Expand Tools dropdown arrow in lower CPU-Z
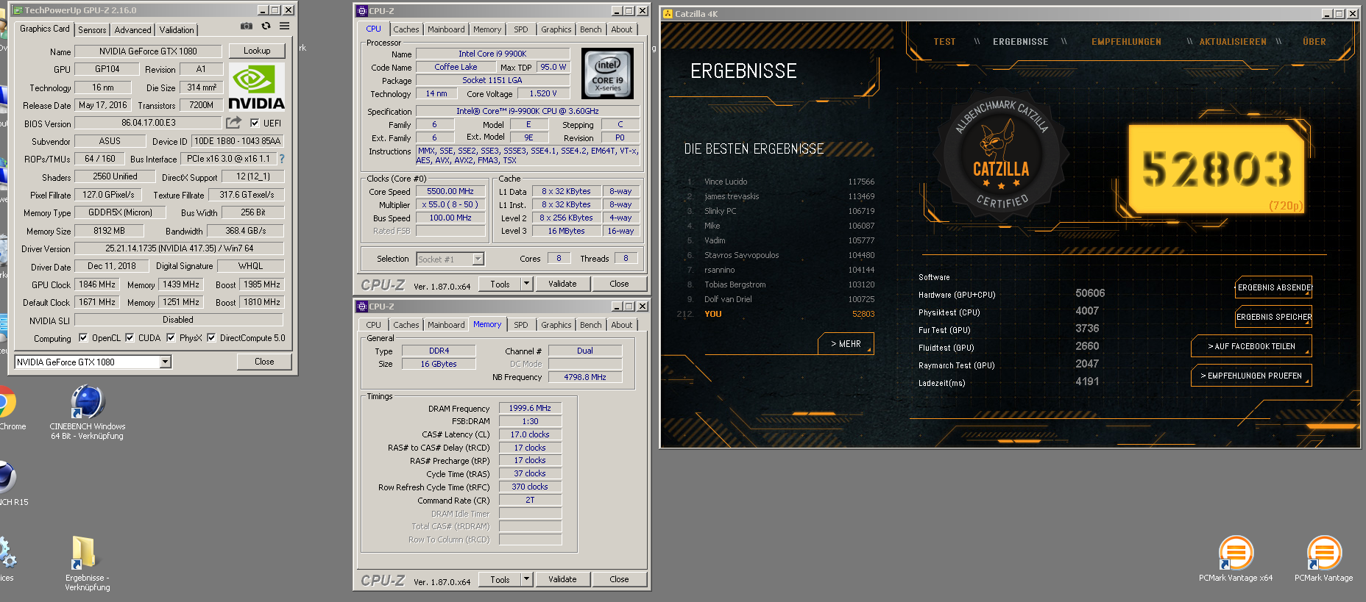Viewport: 1366px width, 602px height. pos(526,579)
